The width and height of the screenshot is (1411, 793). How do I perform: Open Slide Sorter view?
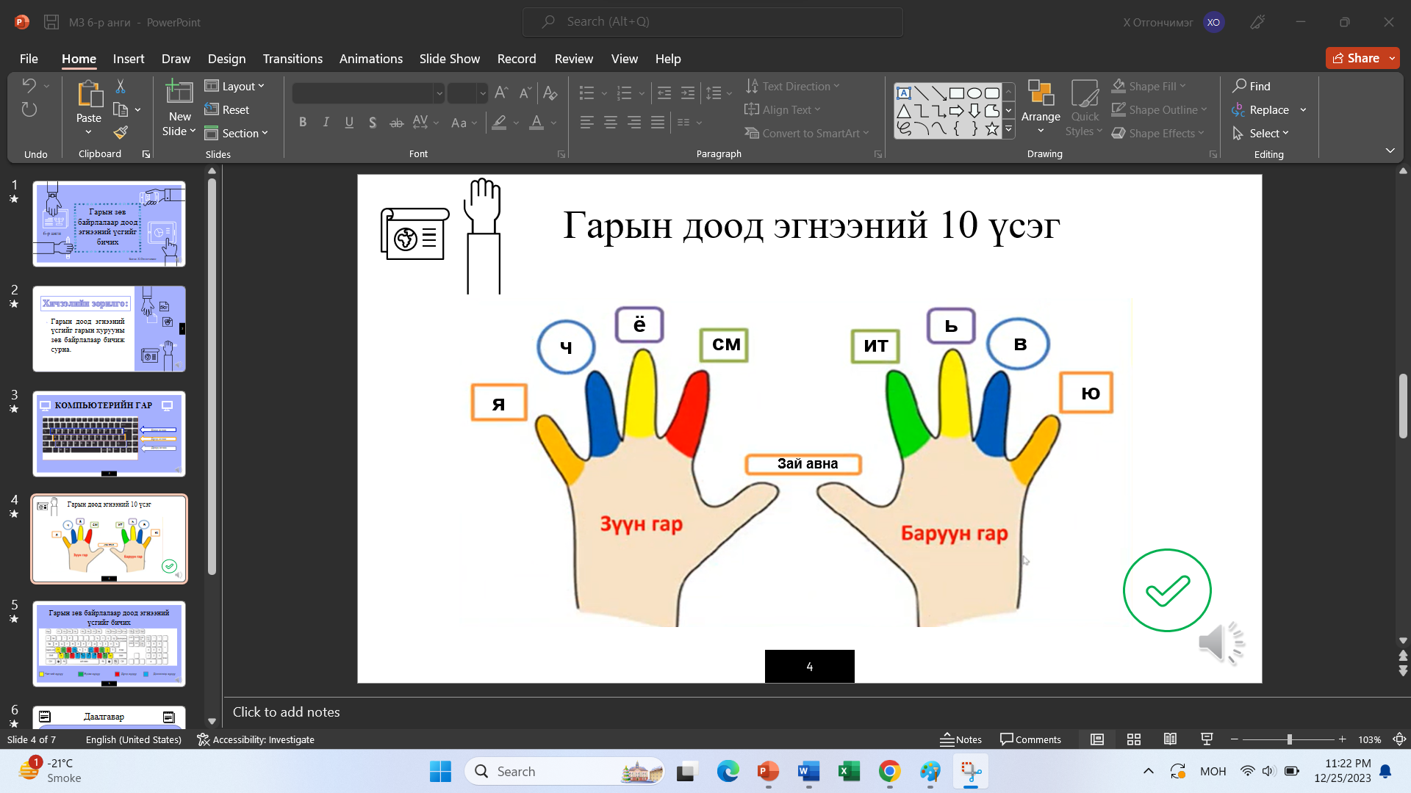click(x=1133, y=739)
